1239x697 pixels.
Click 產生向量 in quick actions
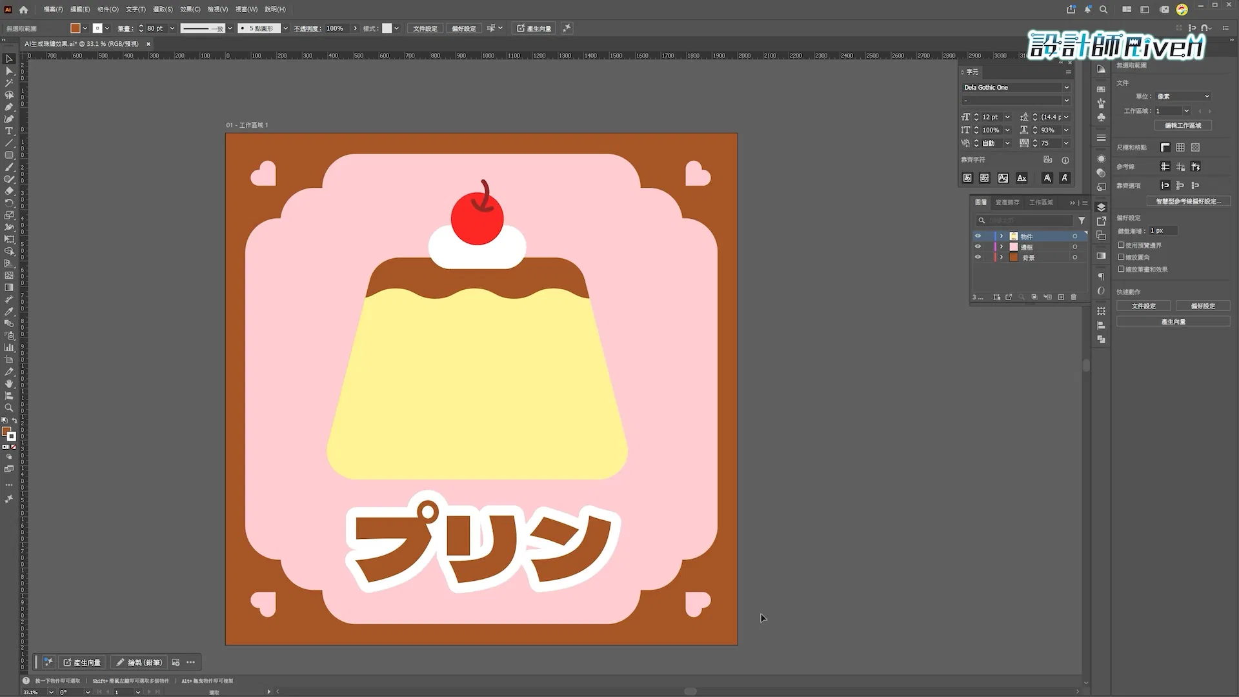coord(1173,321)
